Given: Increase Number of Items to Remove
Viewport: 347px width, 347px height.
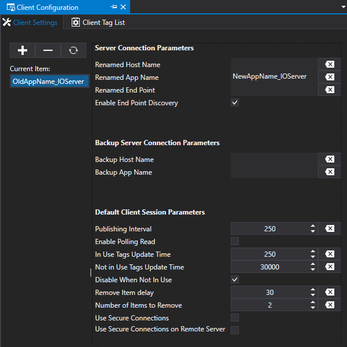Looking at the screenshot, I should click(313, 302).
